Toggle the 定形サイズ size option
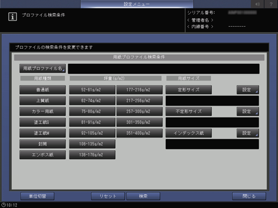 [189, 90]
